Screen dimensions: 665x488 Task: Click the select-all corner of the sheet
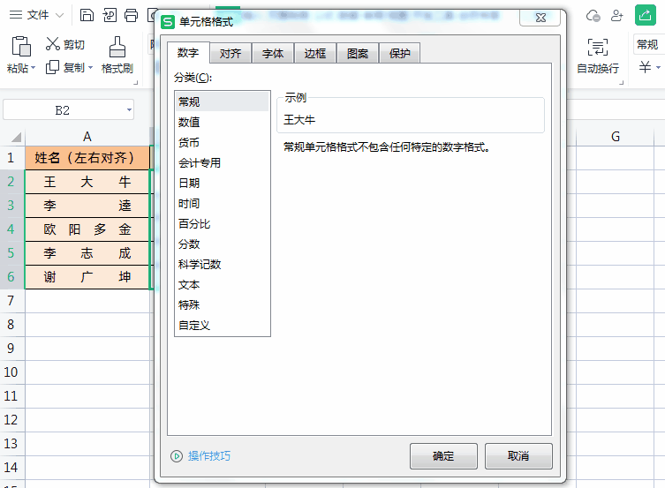(15, 138)
